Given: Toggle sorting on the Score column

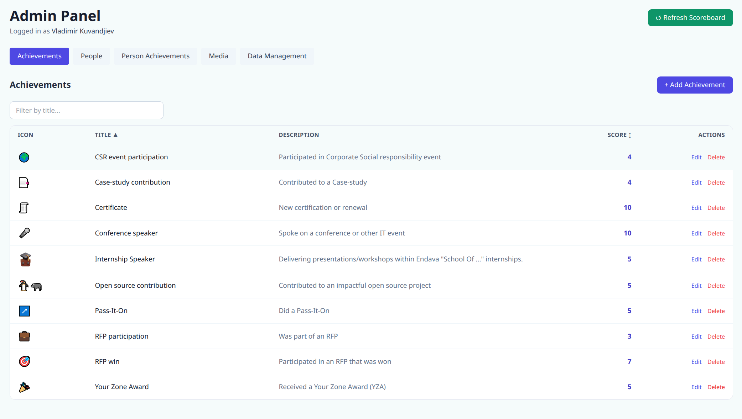Looking at the screenshot, I should pos(619,135).
